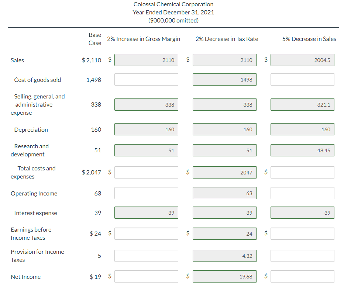Select Total costs field showing 2047

224,172
